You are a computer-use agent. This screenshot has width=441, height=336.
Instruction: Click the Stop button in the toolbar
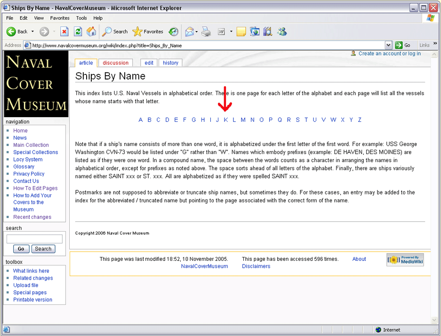pos(64,32)
